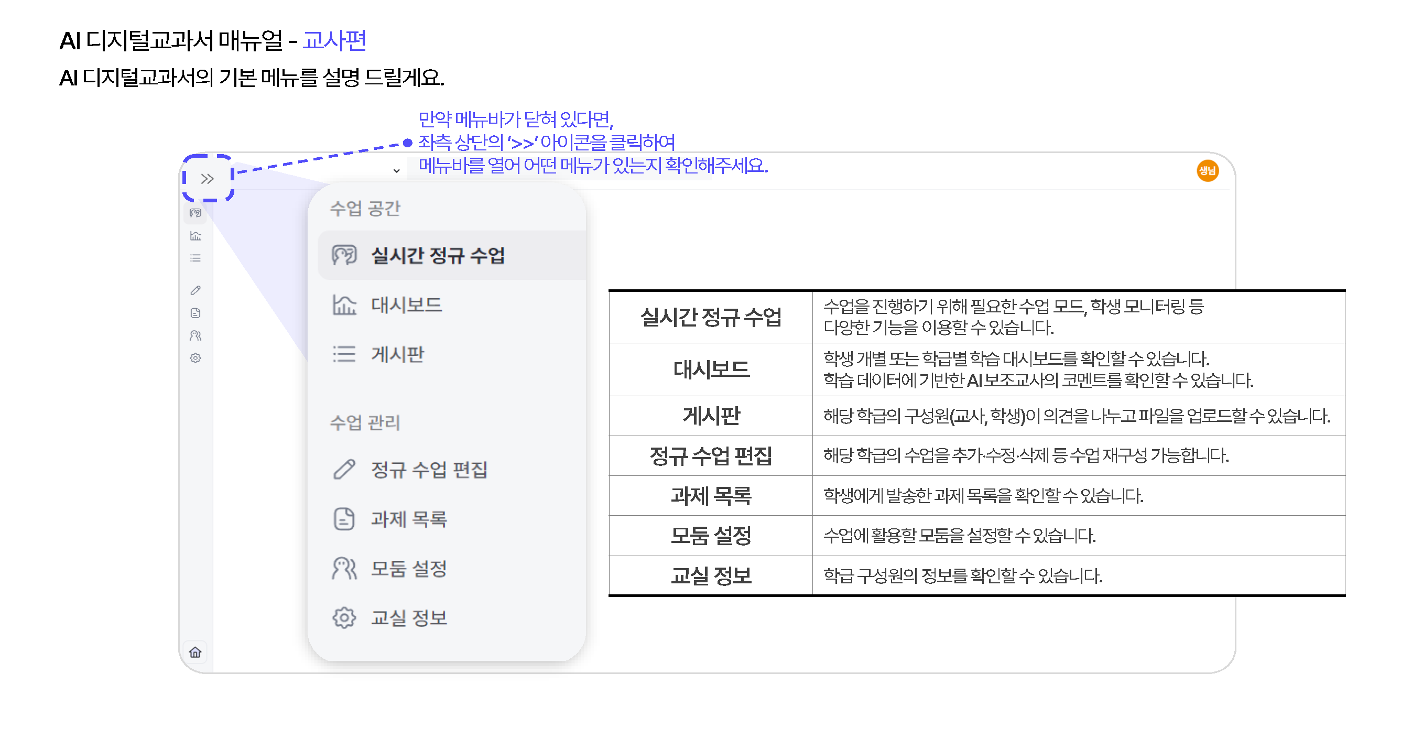Click the pencil icon beside 정규 수업 편집
The image size is (1412, 739).
coord(344,469)
